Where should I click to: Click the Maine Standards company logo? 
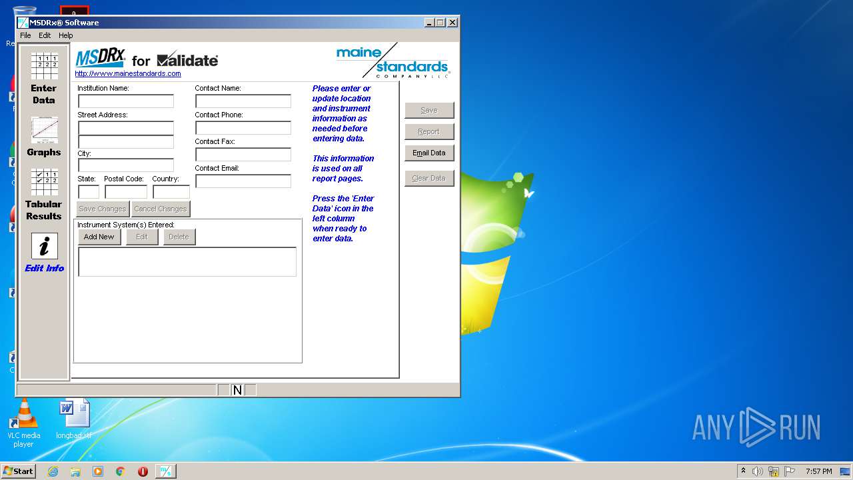click(x=393, y=61)
